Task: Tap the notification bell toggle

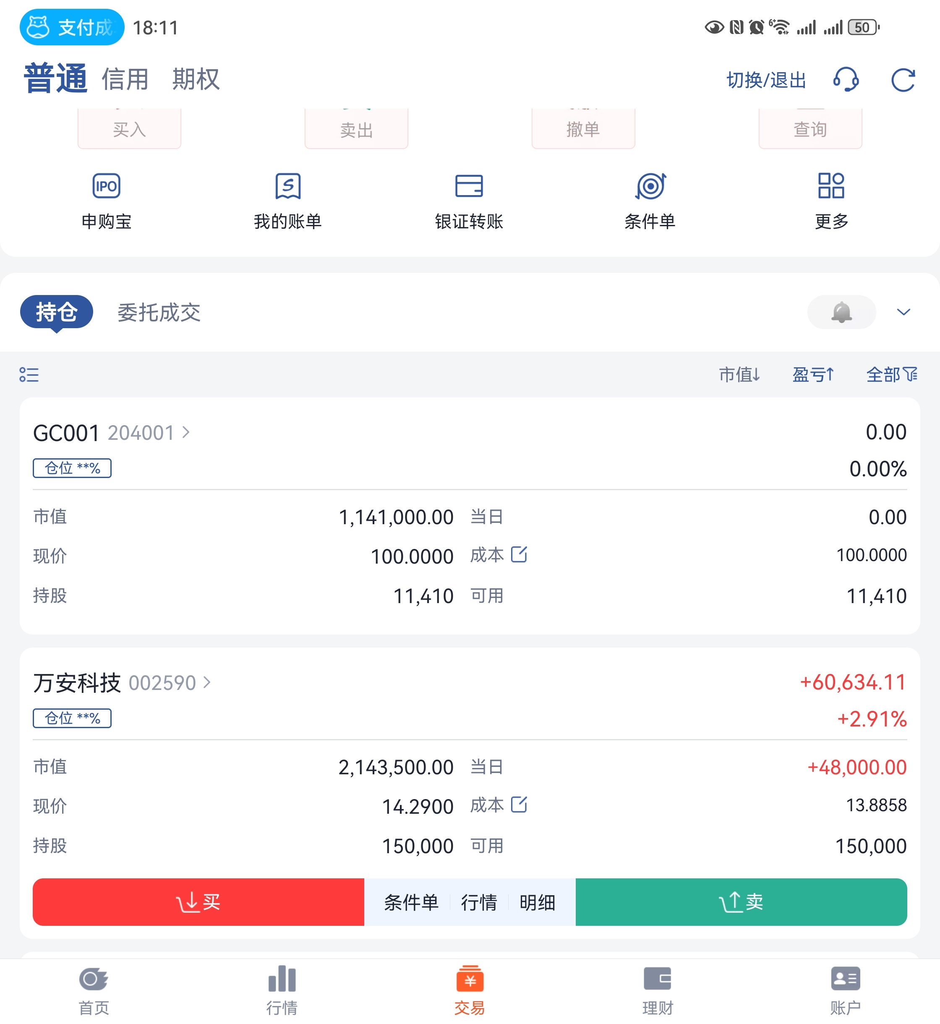Action: (x=841, y=312)
